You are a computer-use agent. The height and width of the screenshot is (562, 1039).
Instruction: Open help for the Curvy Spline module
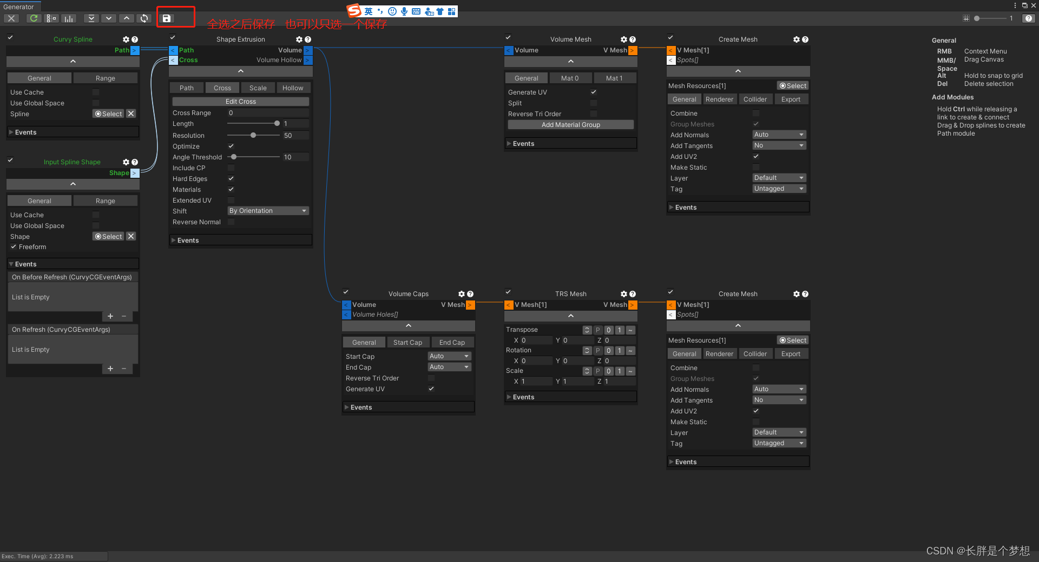click(x=135, y=39)
